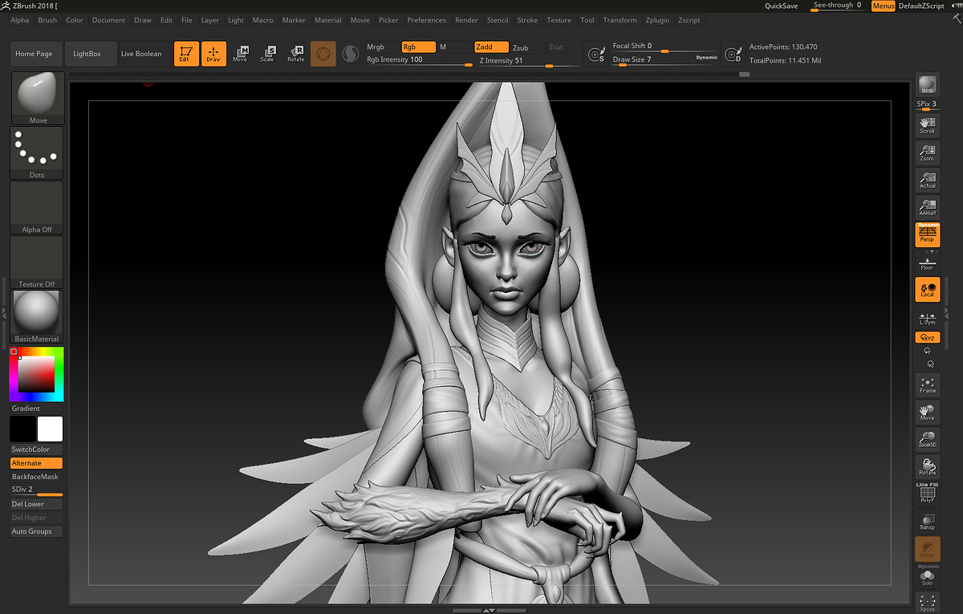
Task: Click the Gizmo 3D icon
Action: [323, 54]
